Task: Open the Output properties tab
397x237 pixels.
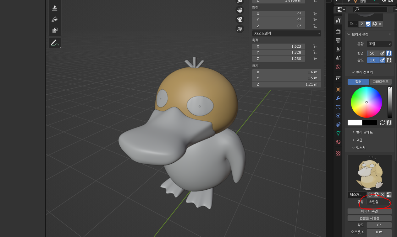Action: (338, 40)
